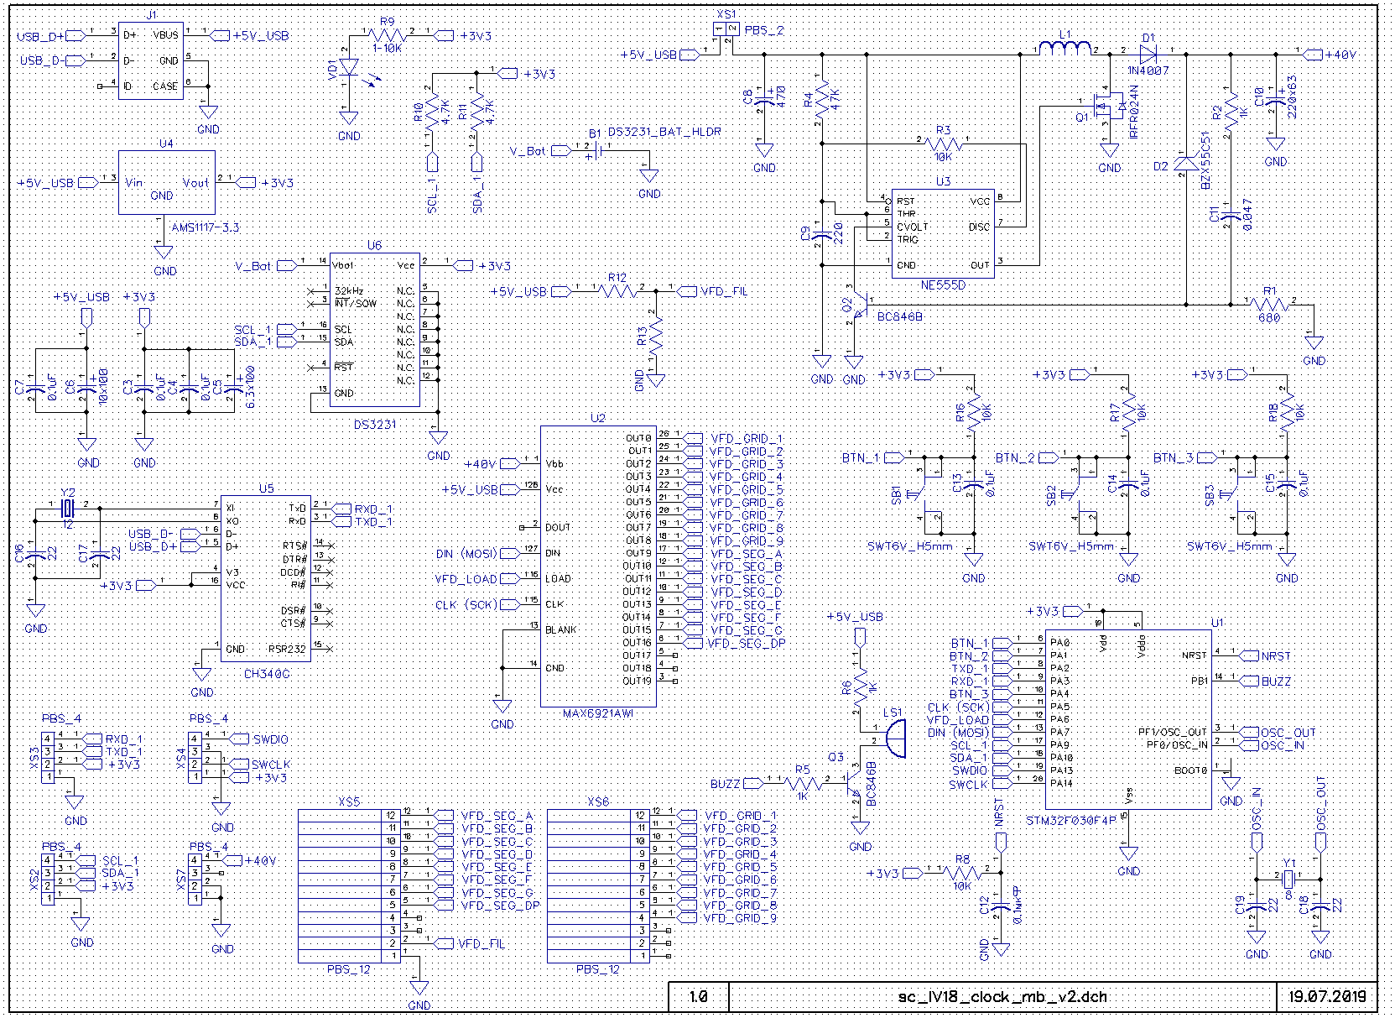Select the DS3231 RTC chip U6
Screen dimensions: 1395x1018
[374, 330]
